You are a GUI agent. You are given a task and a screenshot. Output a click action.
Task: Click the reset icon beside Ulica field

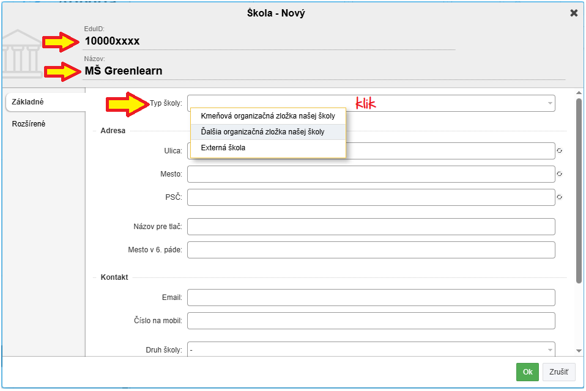559,151
